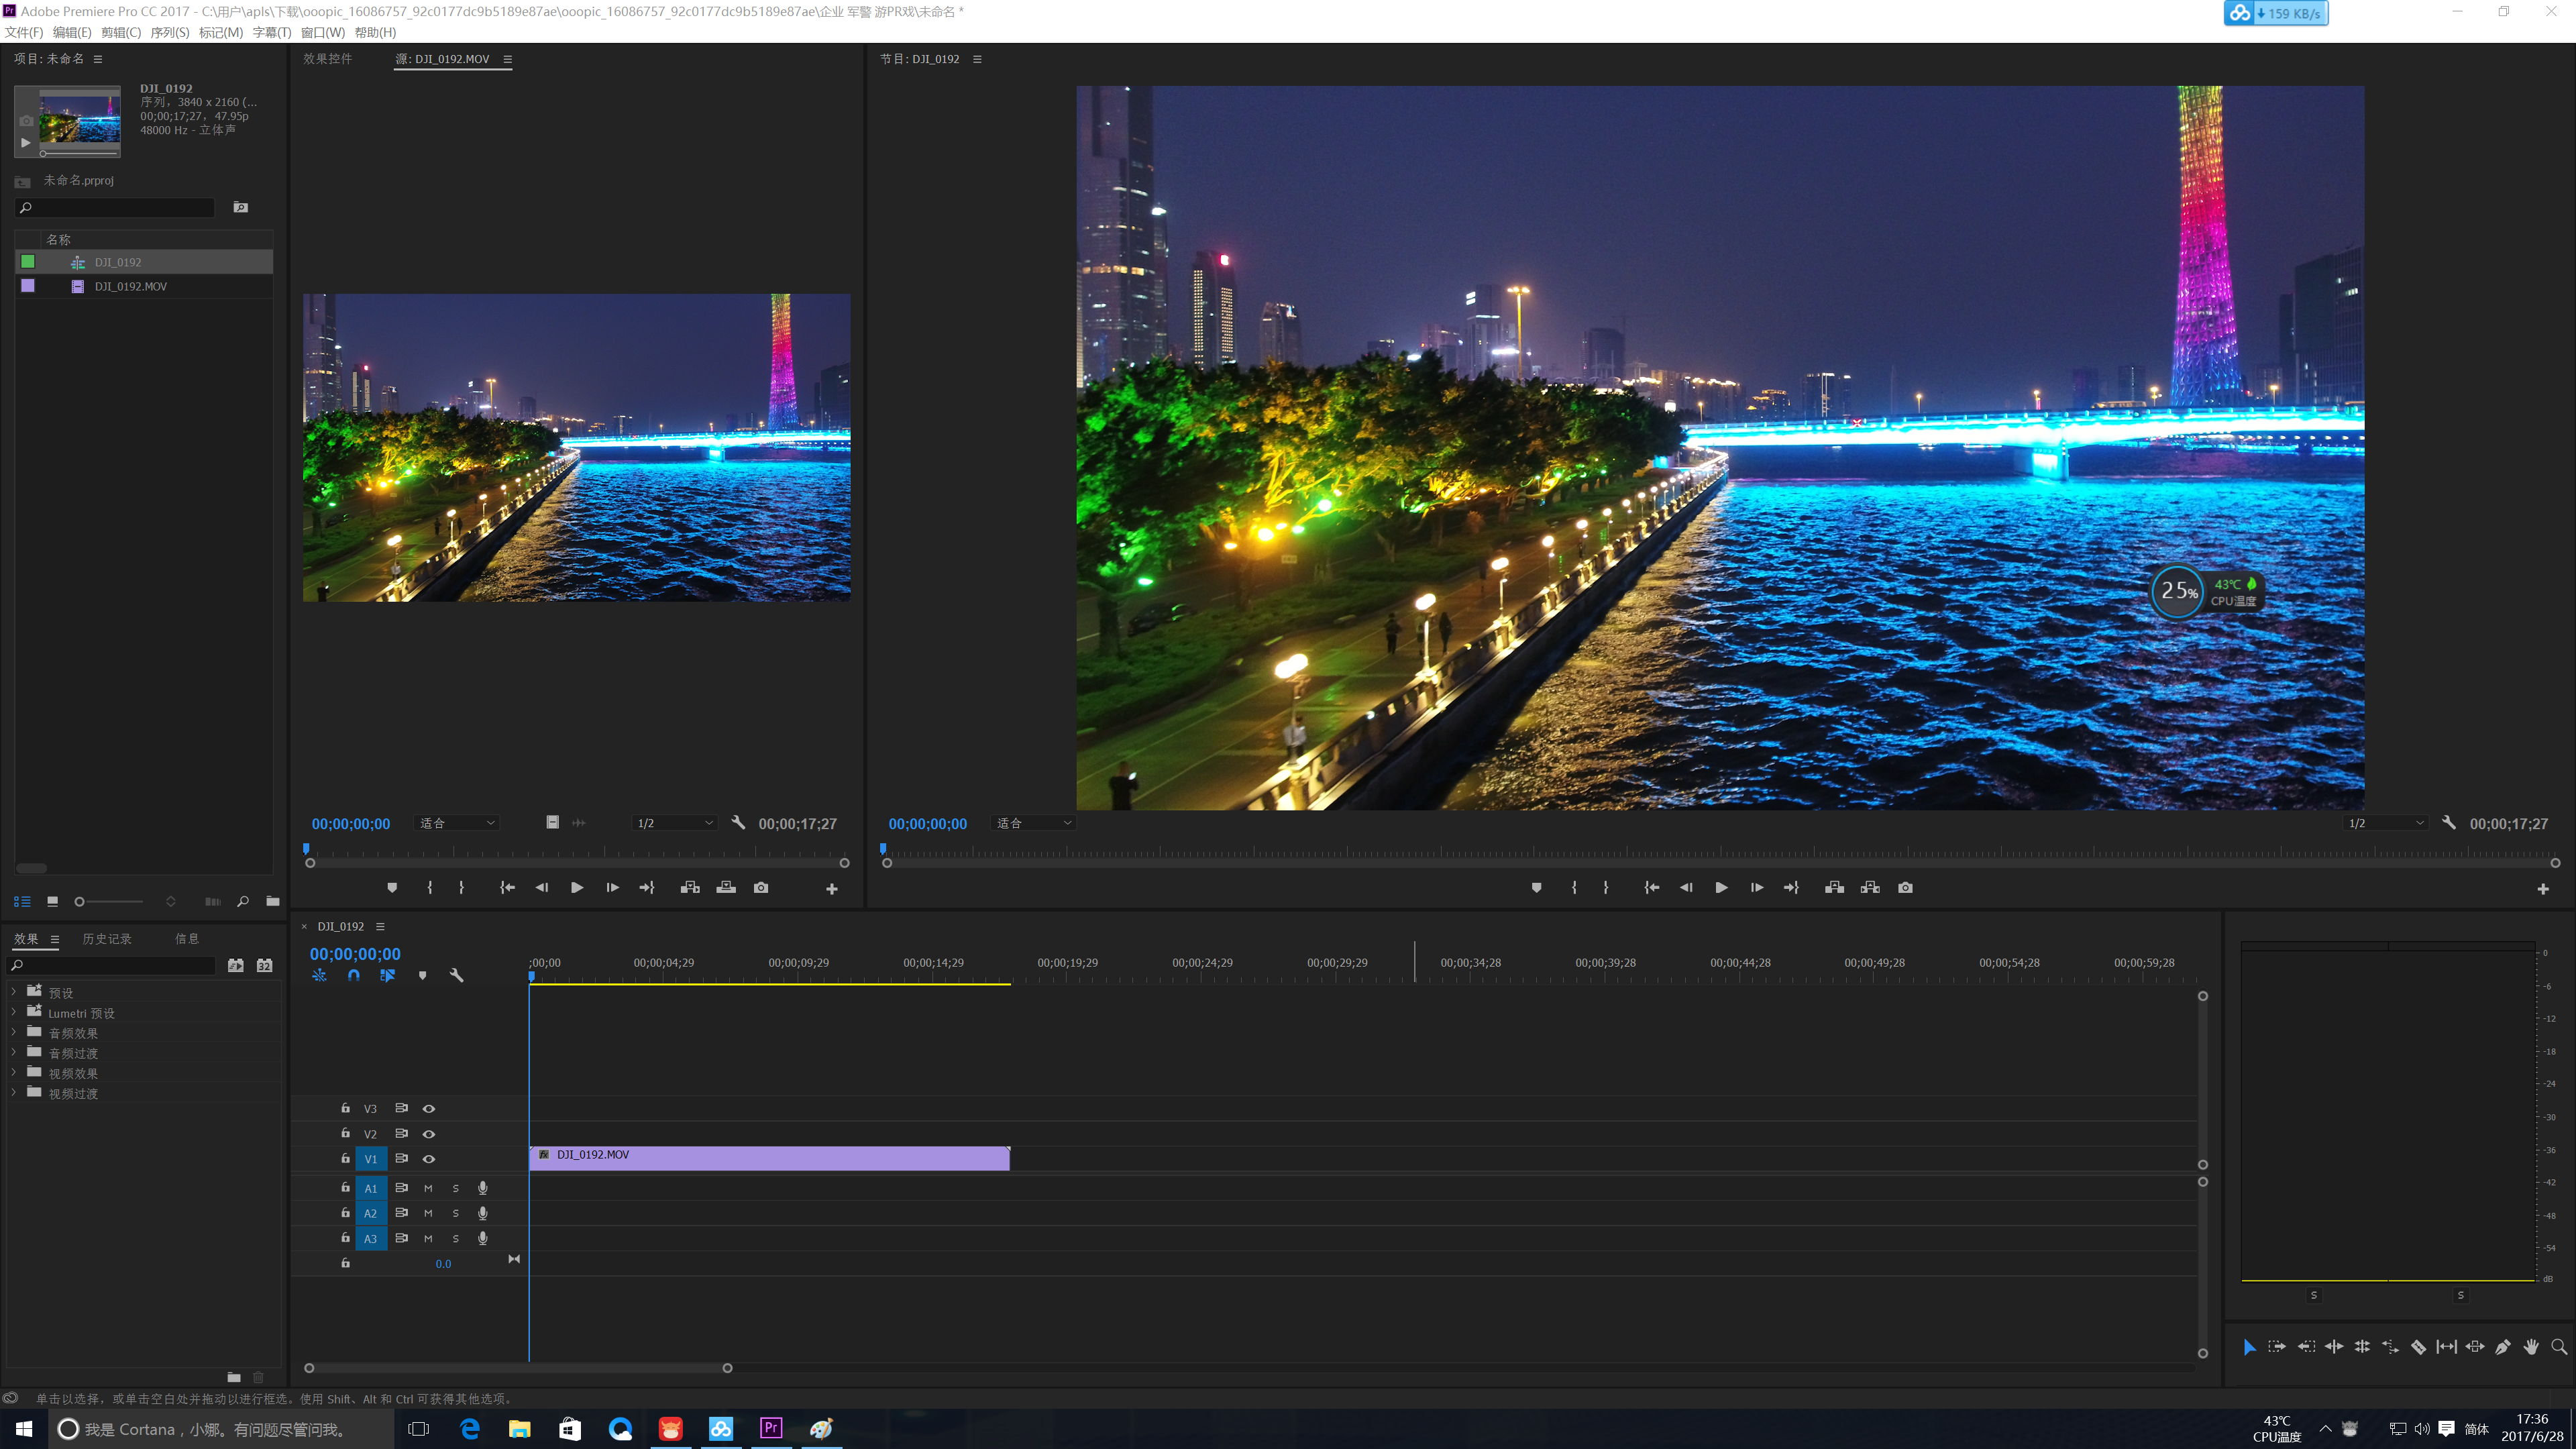Open Source monitor 适合 zoom dropdown
The width and height of the screenshot is (2576, 1449).
[x=457, y=823]
